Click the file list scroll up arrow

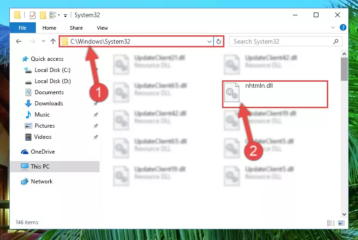coord(344,54)
